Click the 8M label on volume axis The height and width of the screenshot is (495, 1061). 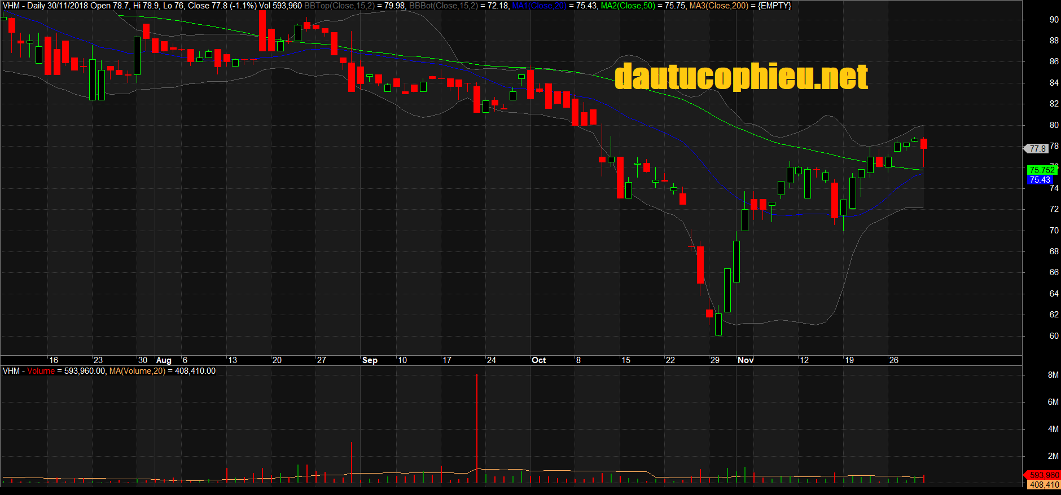[x=1053, y=375]
